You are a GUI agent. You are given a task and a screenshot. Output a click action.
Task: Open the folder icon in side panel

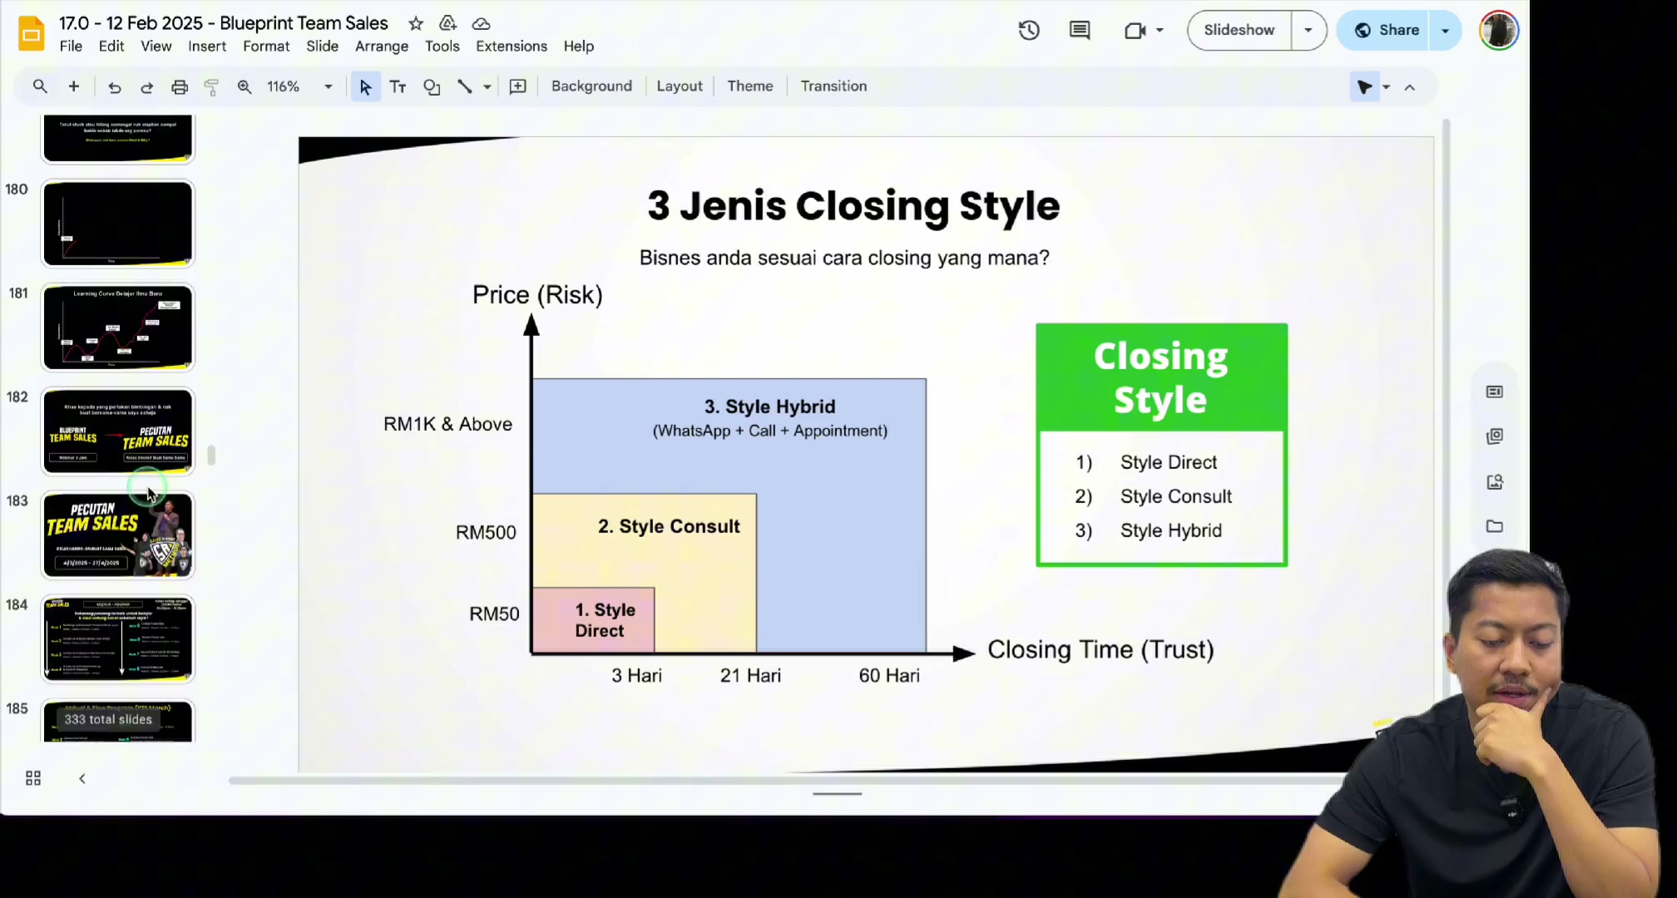pyautogui.click(x=1495, y=526)
